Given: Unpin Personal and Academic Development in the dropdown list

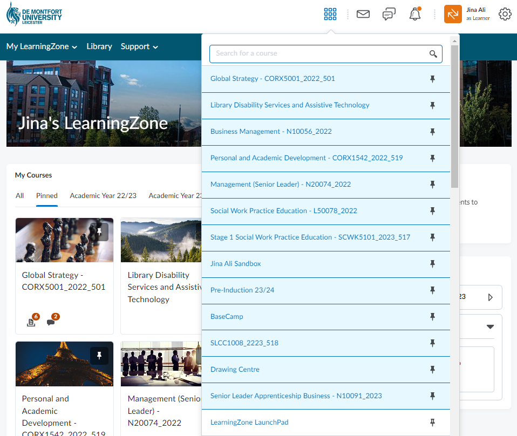Looking at the screenshot, I should coord(432,158).
